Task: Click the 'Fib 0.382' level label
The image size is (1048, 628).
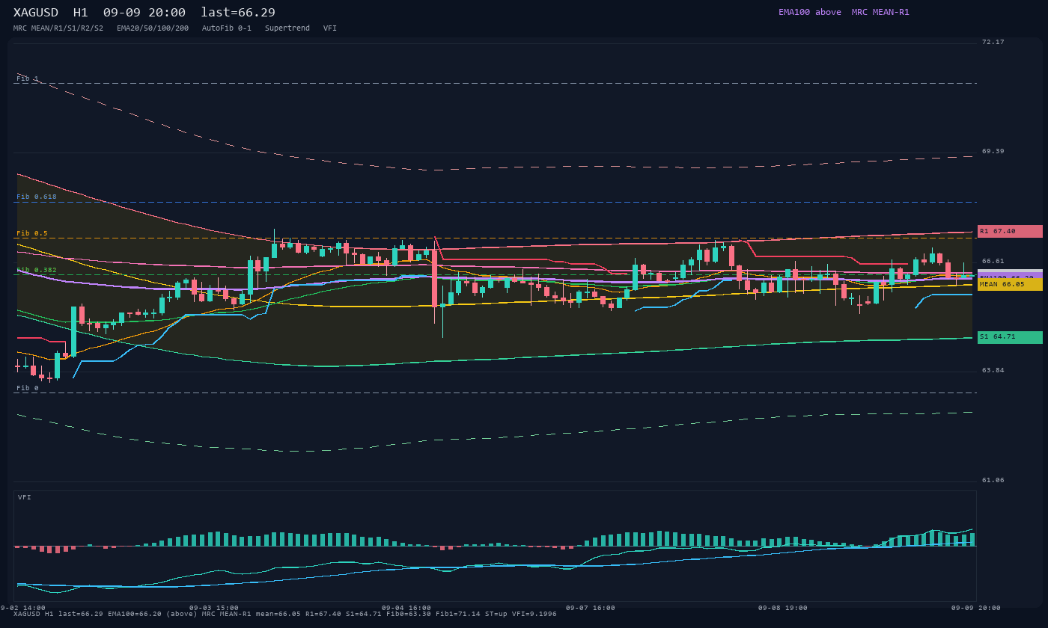Action: tap(37, 270)
